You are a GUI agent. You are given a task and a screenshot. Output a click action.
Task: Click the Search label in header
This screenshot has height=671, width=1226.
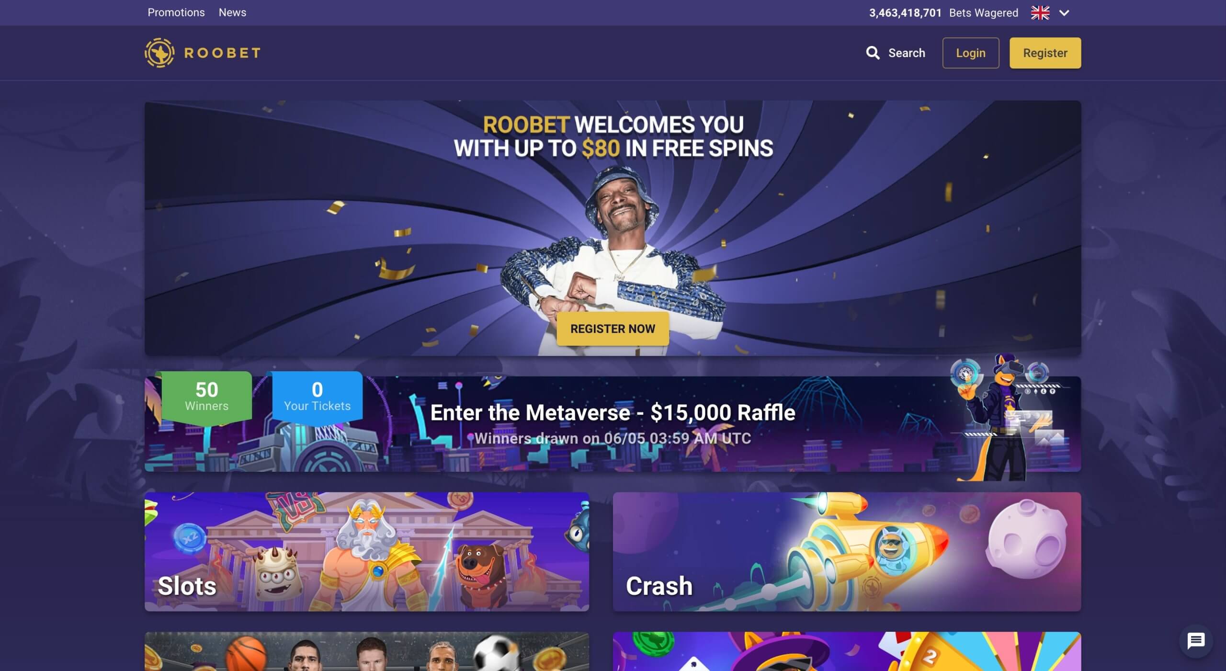pos(907,53)
